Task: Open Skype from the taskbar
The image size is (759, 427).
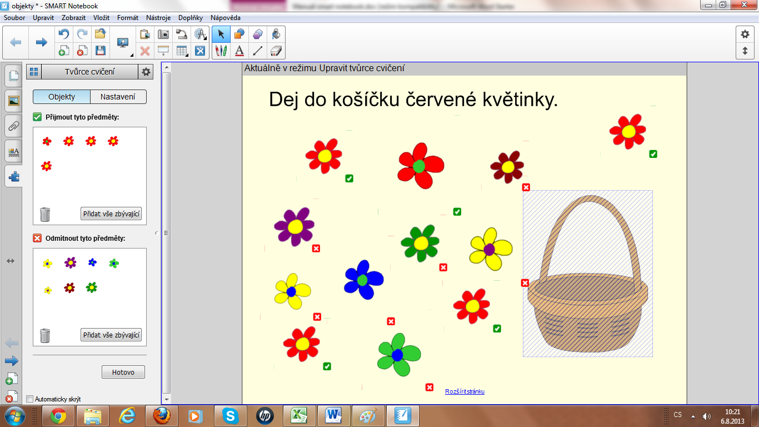Action: pos(230,415)
